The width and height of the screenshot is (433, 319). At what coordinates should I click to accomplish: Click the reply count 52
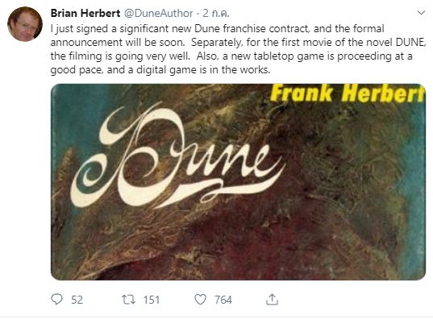(77, 300)
